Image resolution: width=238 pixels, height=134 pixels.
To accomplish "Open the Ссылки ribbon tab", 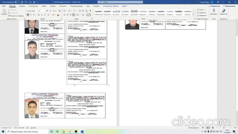I will pyautogui.click(x=53, y=6).
